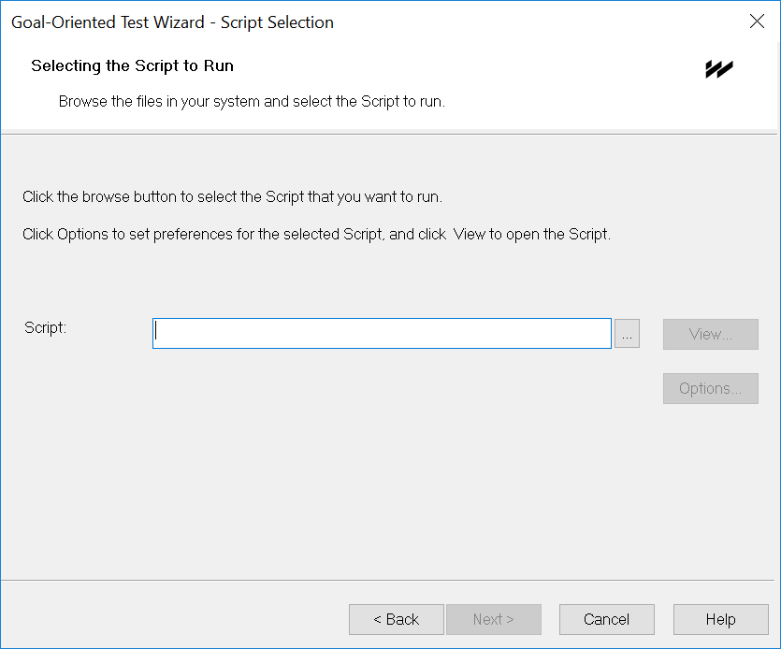Click the browse ellipsis button beside Script field
This screenshot has height=649, width=781.
(627, 333)
